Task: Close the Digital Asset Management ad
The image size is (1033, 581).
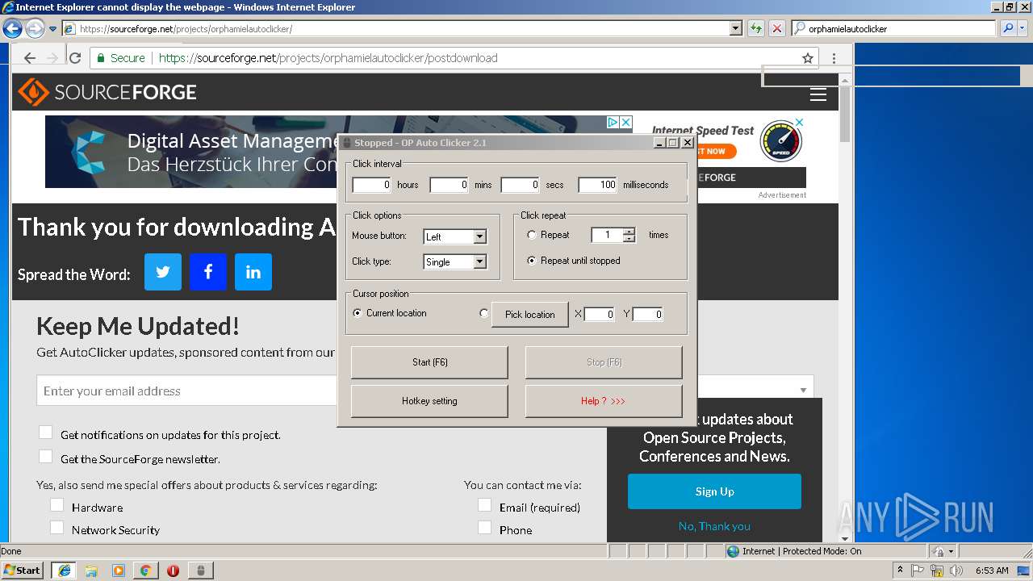Action: [625, 123]
